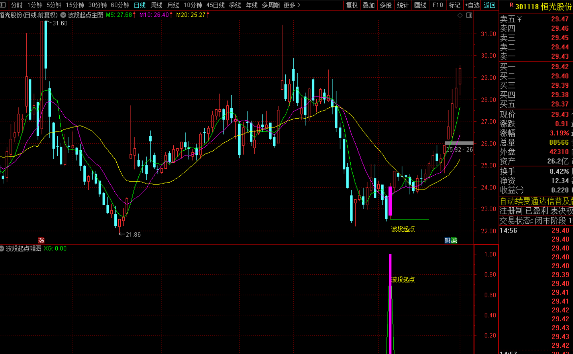The image size is (573, 354).
Task: Expand the 更多 periods chevron
Action: 299,5
